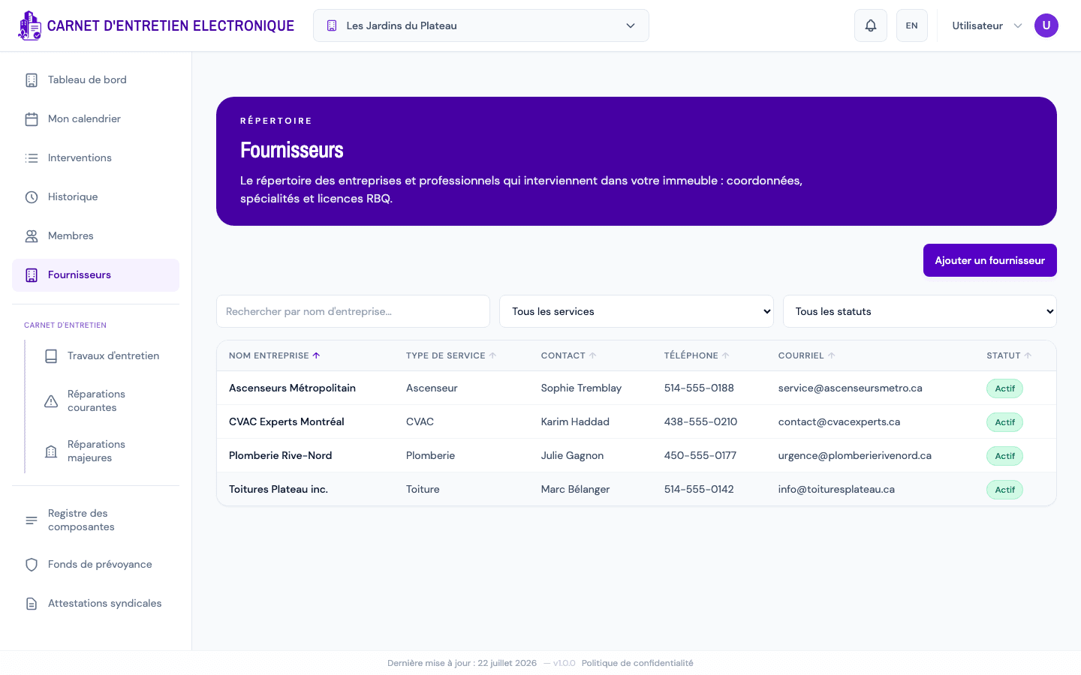Sort by Courriel column arrow
Image resolution: width=1081 pixels, height=675 pixels.
point(831,355)
